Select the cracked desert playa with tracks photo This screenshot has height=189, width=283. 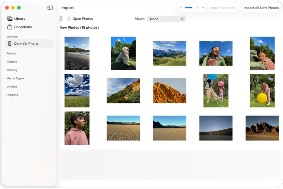click(x=123, y=128)
